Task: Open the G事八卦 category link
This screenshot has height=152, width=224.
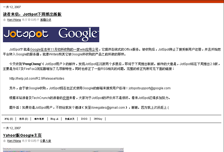Action: (x=46, y=141)
